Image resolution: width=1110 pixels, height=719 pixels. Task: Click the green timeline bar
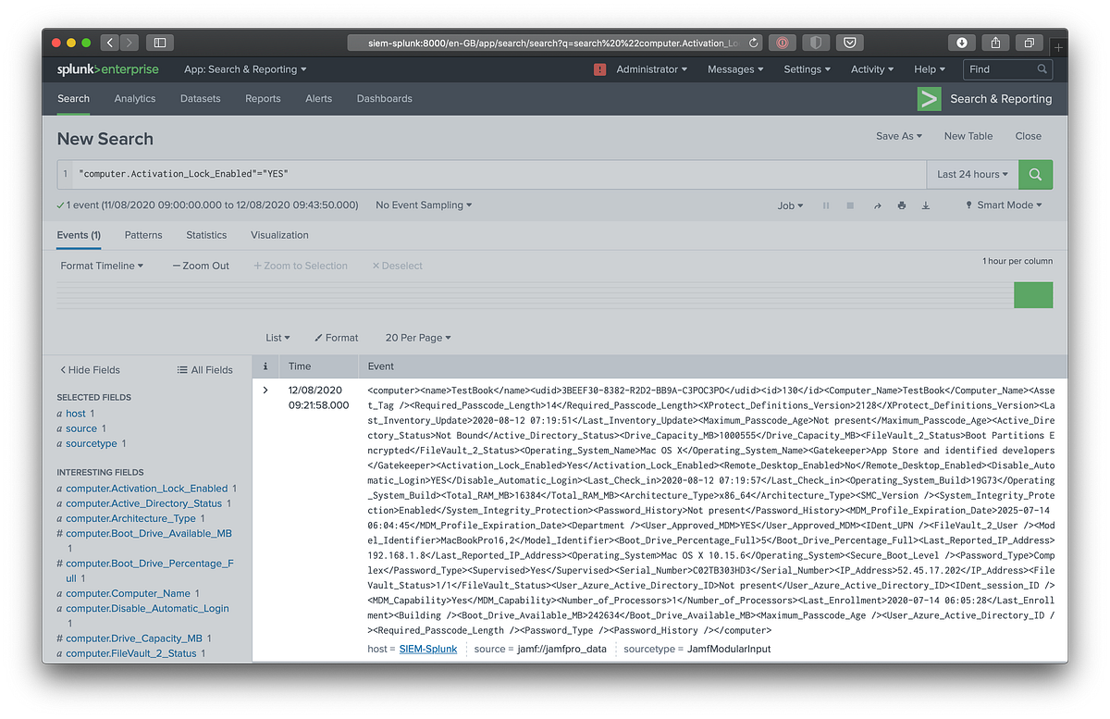(x=1033, y=295)
